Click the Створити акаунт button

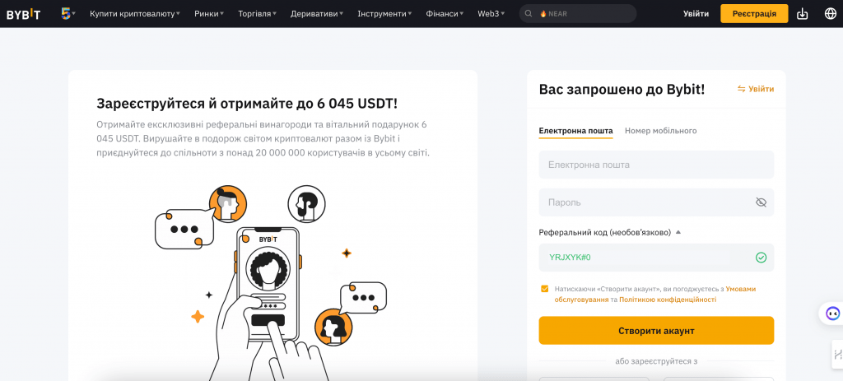656,331
